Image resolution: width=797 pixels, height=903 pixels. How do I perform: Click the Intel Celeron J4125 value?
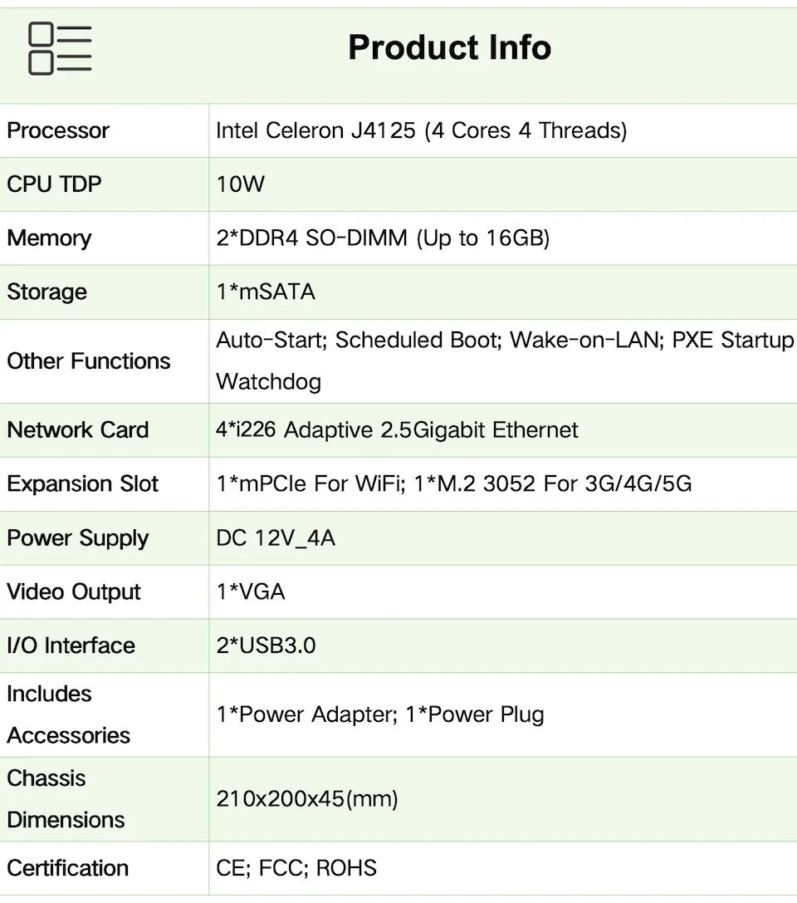(x=421, y=130)
